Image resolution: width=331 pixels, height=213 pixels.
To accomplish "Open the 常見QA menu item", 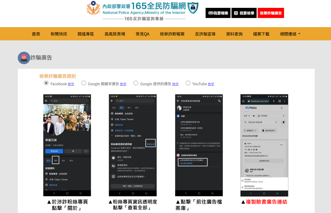I will tap(142, 34).
